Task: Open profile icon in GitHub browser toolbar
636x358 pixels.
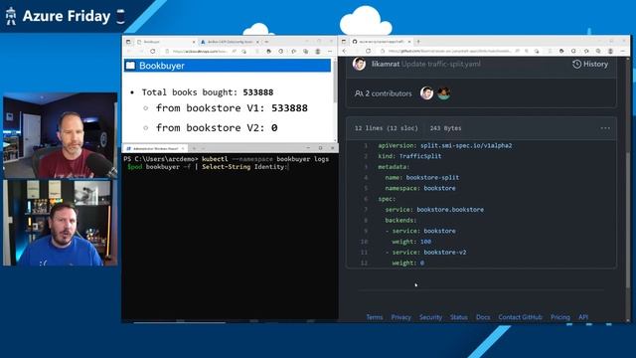Action: pos(610,51)
